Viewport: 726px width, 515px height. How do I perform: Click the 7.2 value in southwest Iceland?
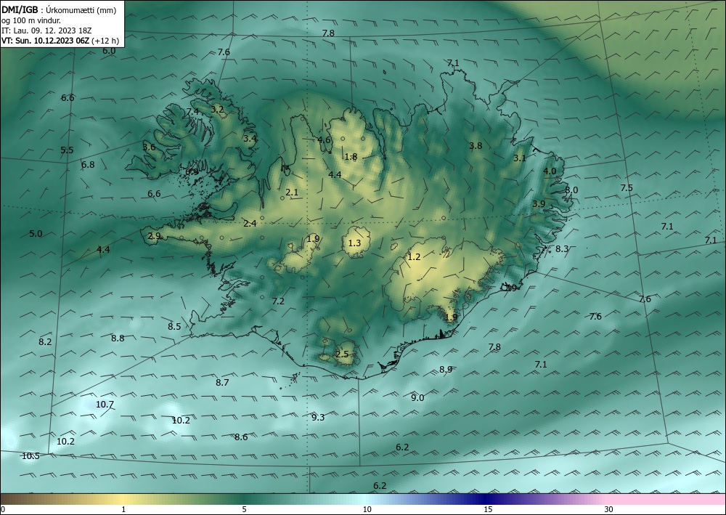pos(278,301)
